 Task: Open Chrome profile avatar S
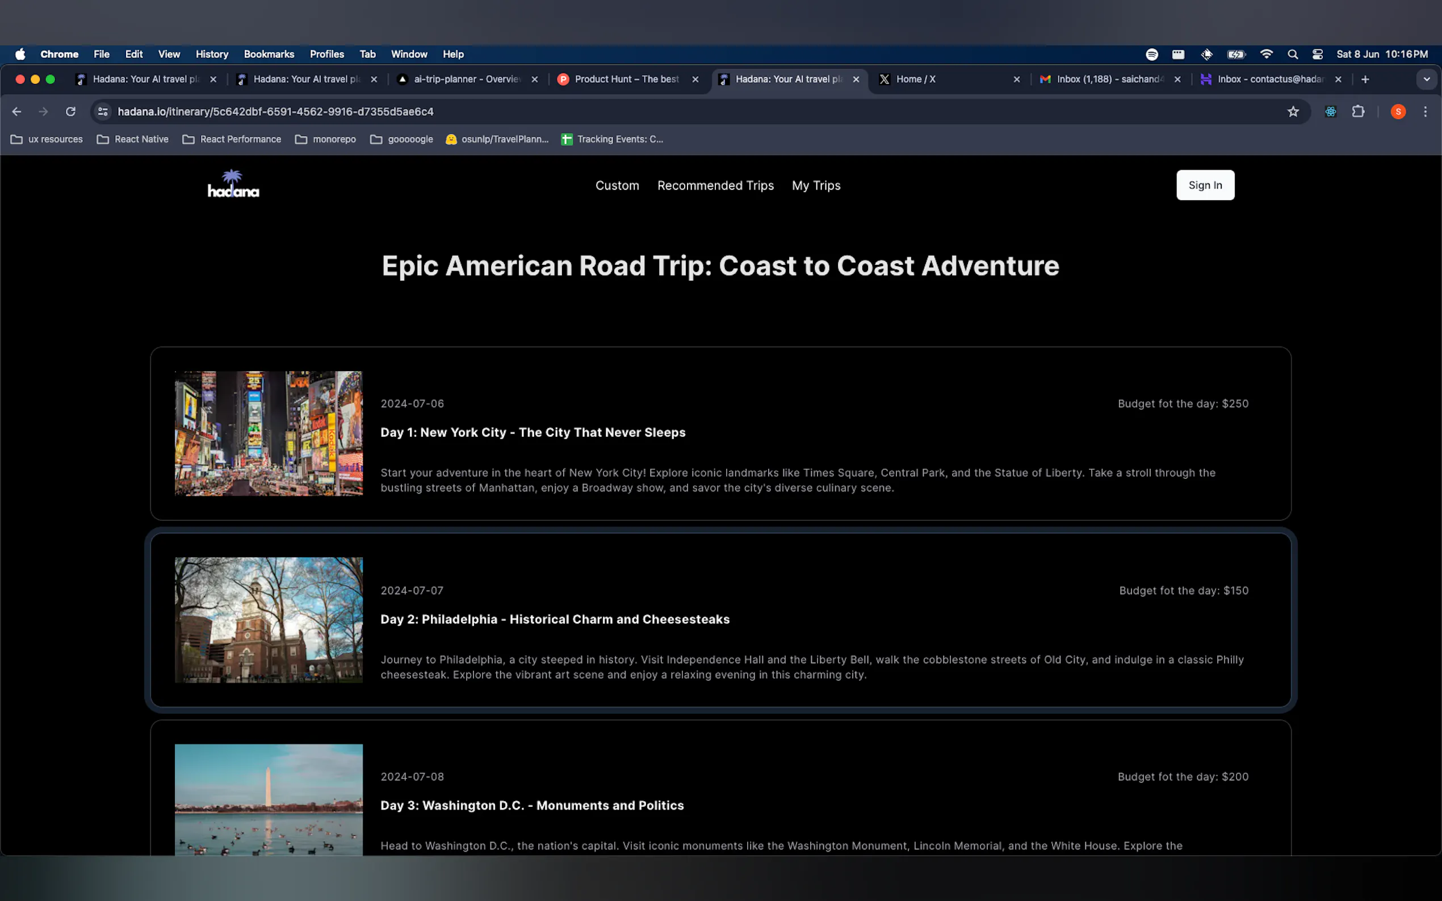(1398, 111)
